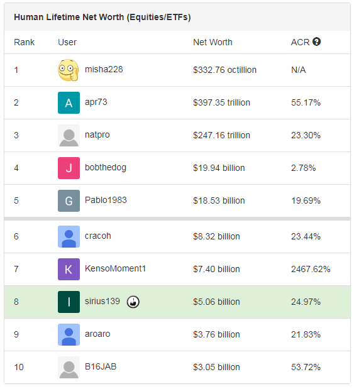The width and height of the screenshot is (354, 389).
Task: Click the '21.83%' ACR value
Action: tap(306, 335)
